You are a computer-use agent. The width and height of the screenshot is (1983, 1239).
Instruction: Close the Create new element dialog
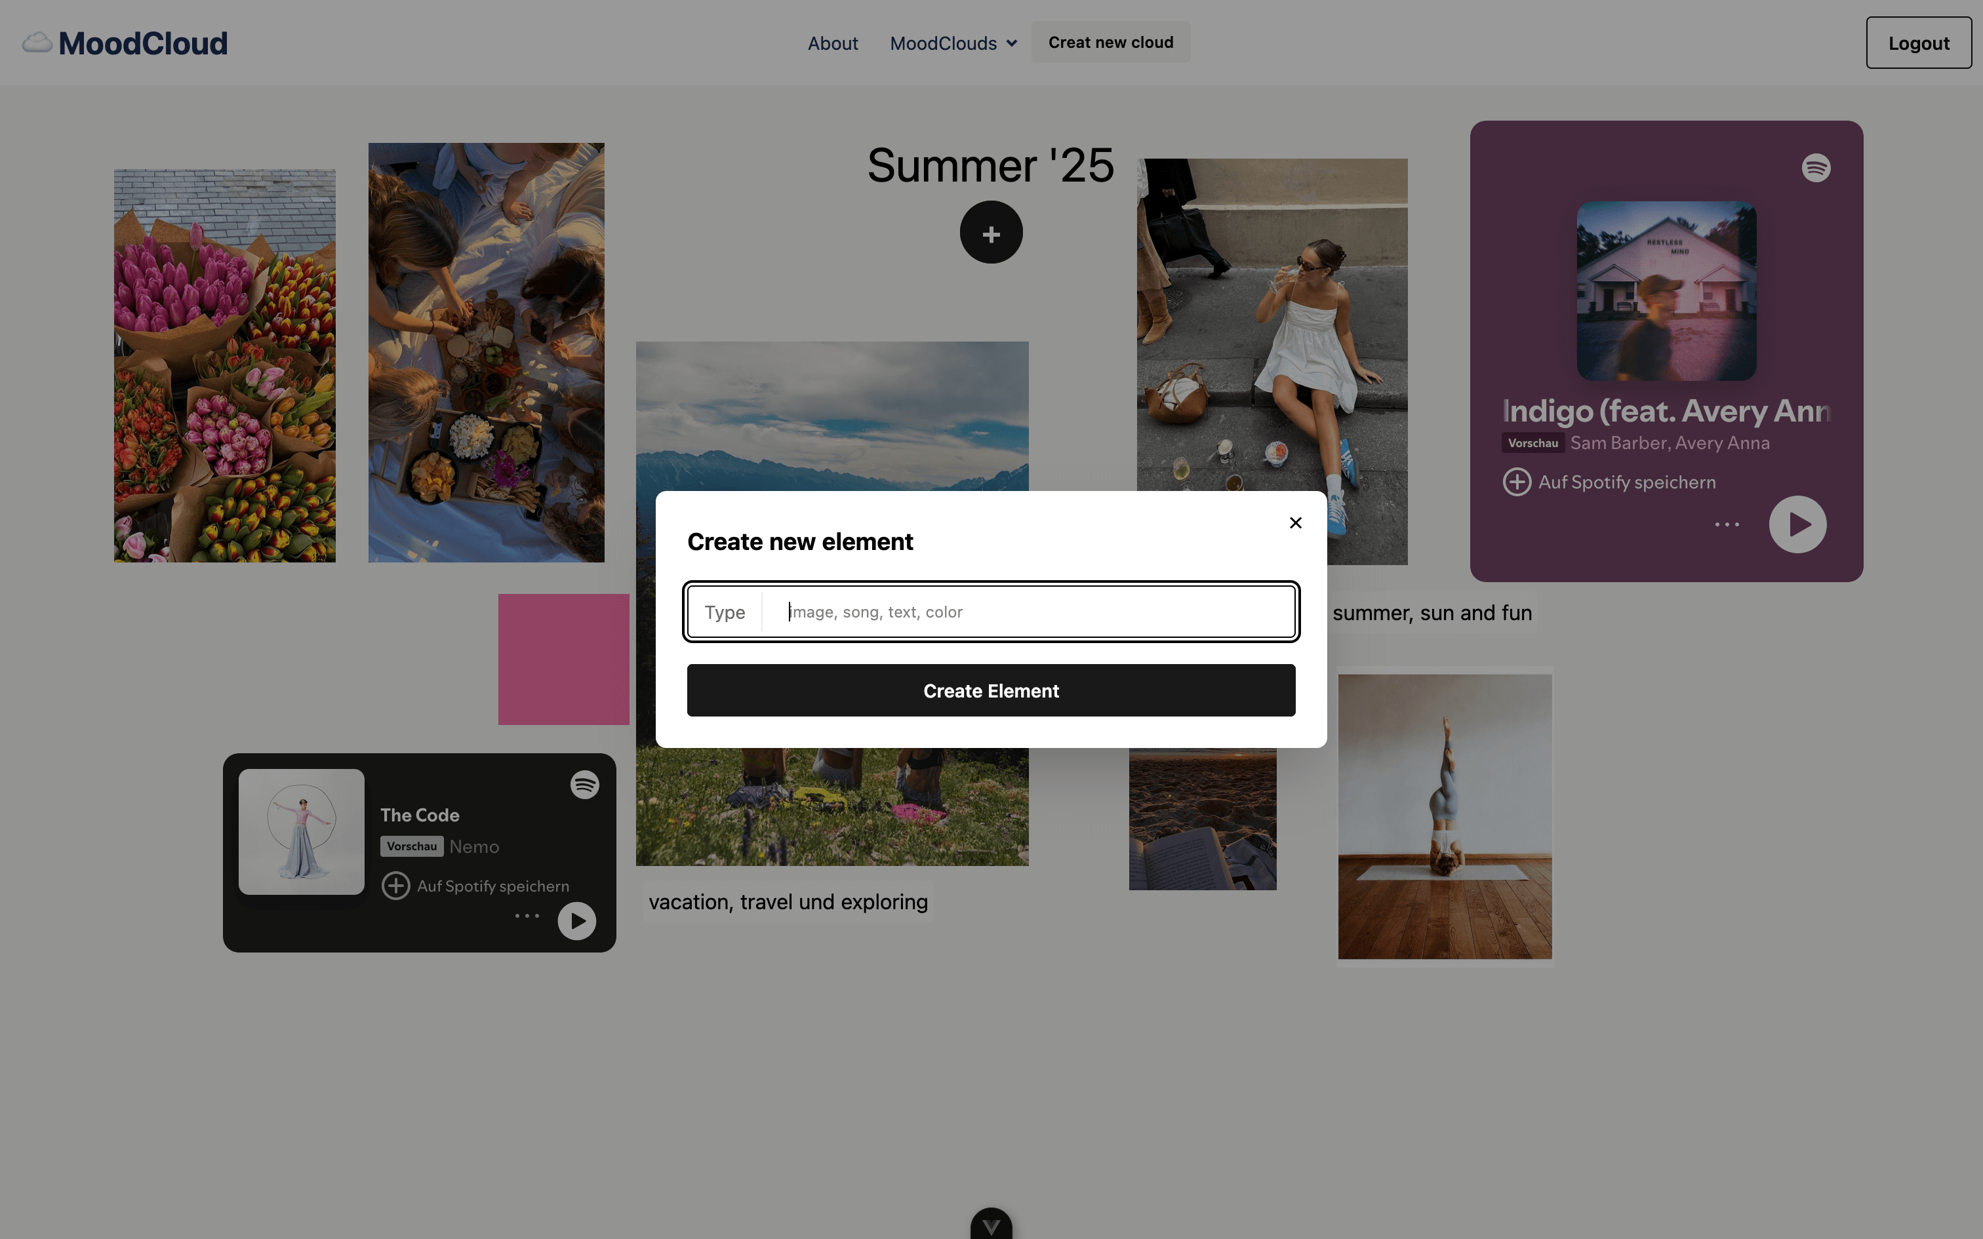click(1296, 523)
